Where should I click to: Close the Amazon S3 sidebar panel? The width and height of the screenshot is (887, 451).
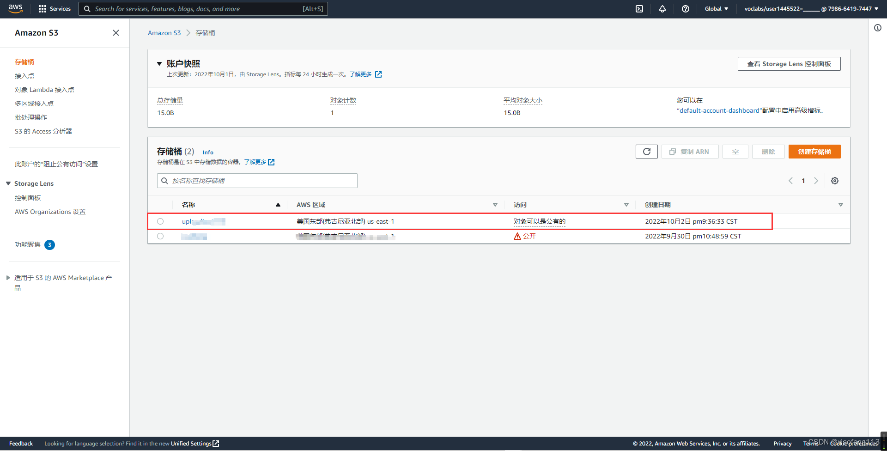point(116,33)
